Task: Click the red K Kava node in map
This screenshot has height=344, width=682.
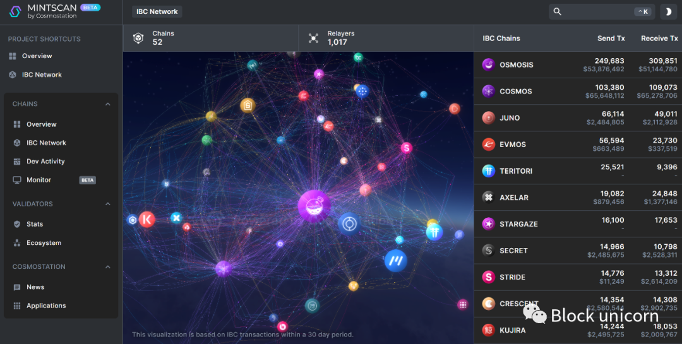Action: tap(147, 219)
